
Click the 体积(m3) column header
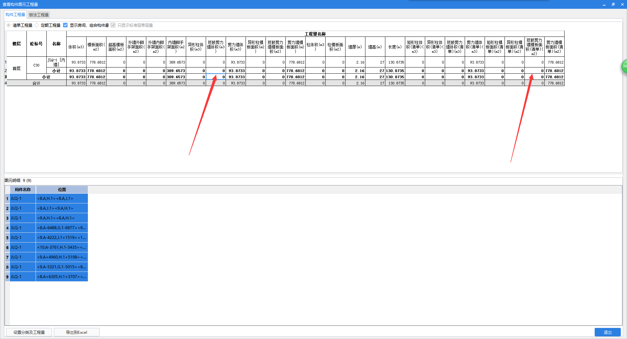76,47
